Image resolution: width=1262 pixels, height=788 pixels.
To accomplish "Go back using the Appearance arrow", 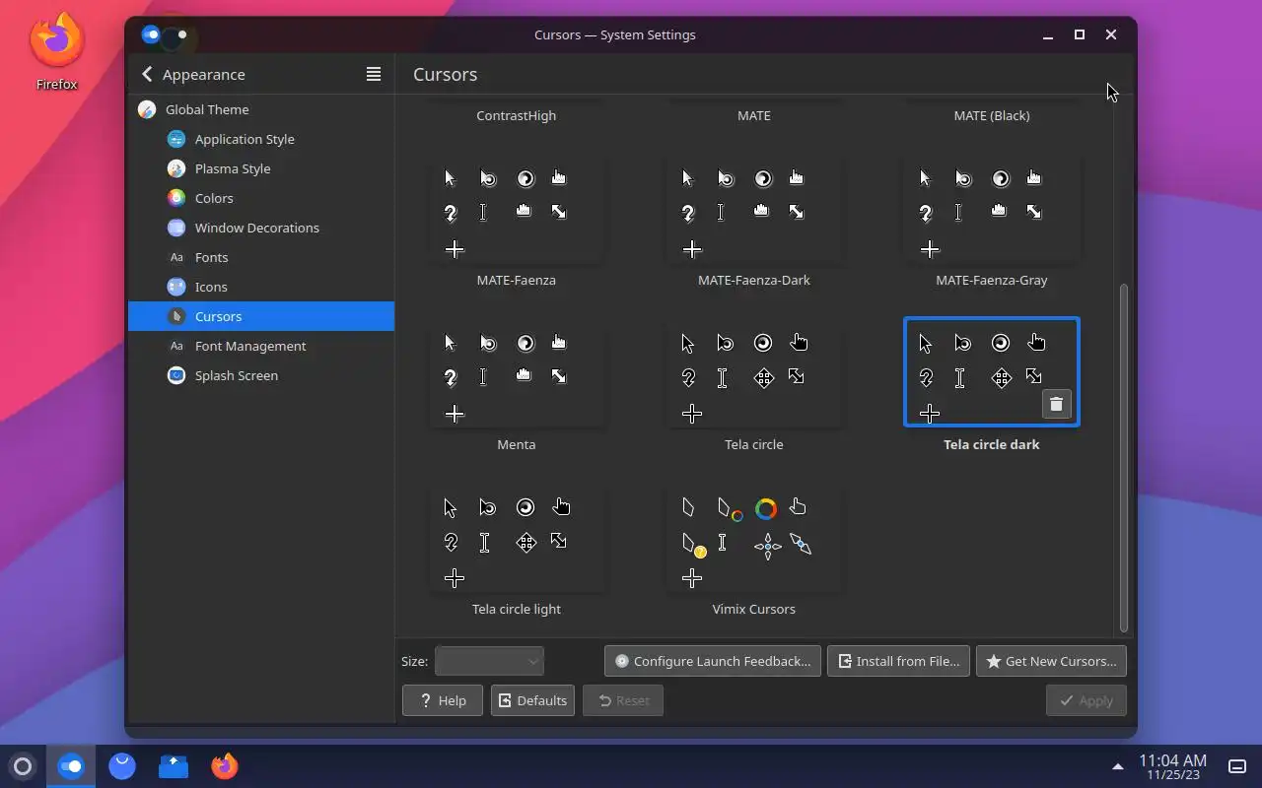I will click(147, 74).
